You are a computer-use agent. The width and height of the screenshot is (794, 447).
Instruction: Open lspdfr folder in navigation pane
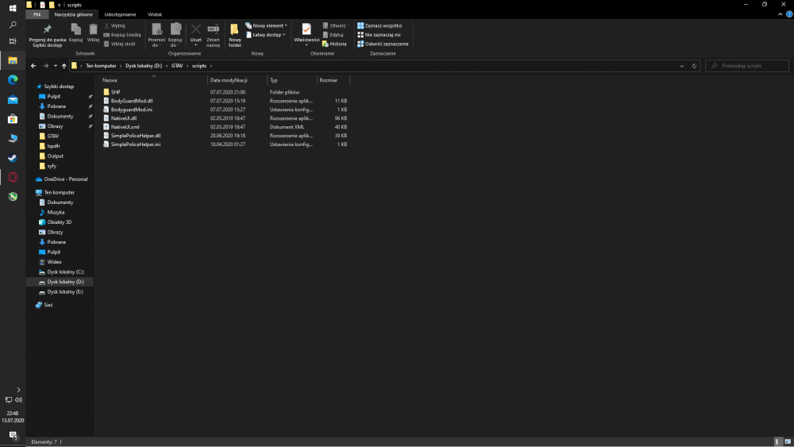53,146
